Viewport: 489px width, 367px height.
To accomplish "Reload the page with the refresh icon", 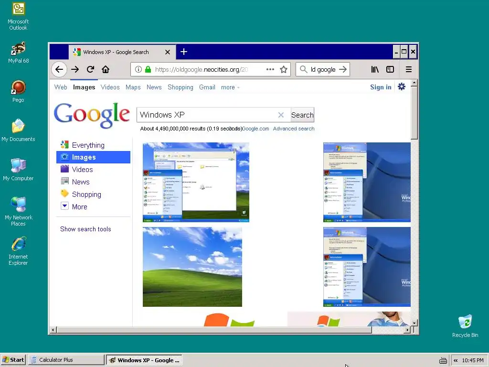I will [x=90, y=69].
